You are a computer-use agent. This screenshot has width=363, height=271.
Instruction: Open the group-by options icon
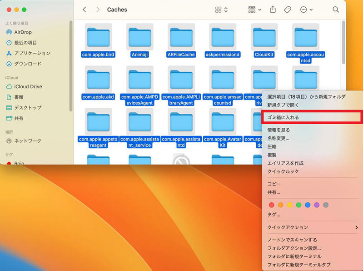pyautogui.click(x=252, y=10)
